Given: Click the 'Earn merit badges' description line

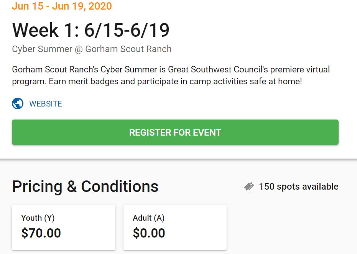Looking at the screenshot, I should (x=157, y=81).
